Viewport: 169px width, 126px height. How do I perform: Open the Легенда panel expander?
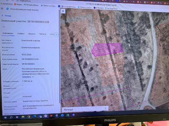coord(106,108)
